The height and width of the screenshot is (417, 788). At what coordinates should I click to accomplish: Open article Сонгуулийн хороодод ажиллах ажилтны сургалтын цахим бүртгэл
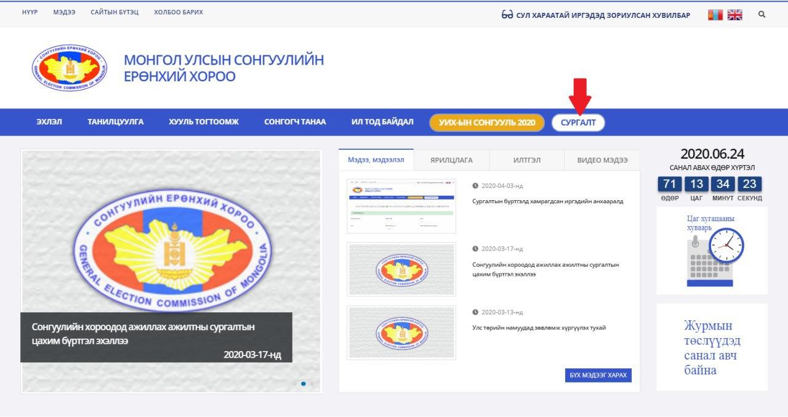coord(545,269)
